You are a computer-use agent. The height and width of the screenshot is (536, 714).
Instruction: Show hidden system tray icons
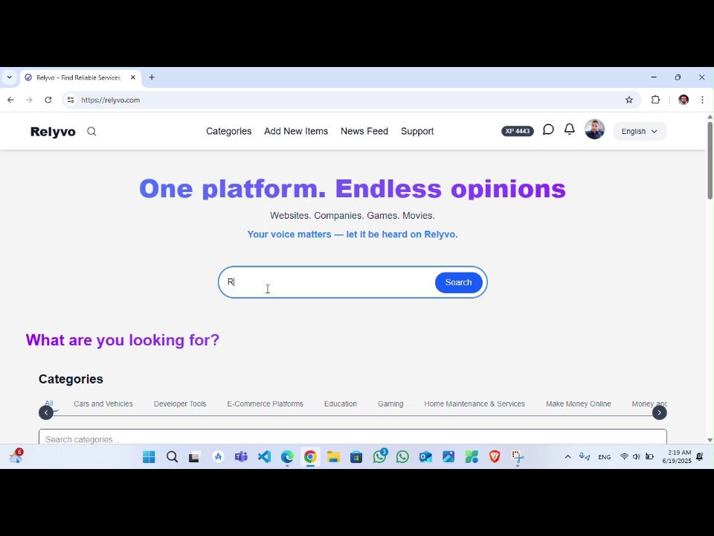[567, 456]
